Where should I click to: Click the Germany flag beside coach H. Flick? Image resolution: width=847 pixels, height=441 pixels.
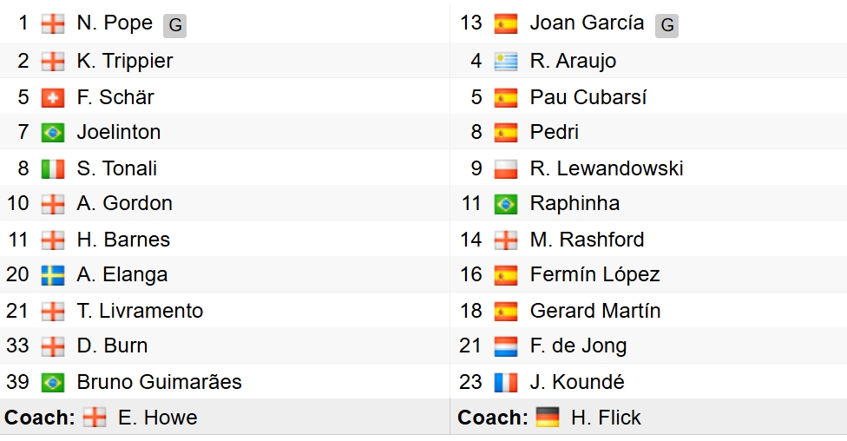pyautogui.click(x=548, y=418)
